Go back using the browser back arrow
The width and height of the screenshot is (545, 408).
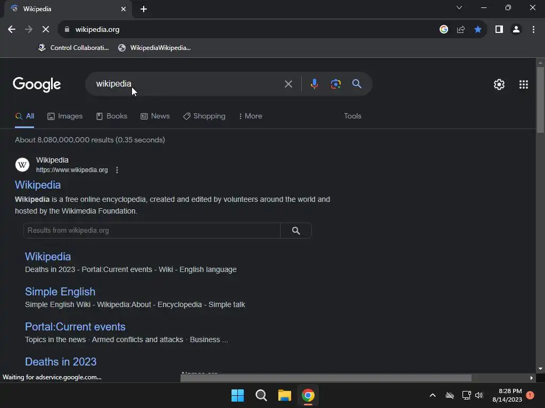tap(12, 30)
